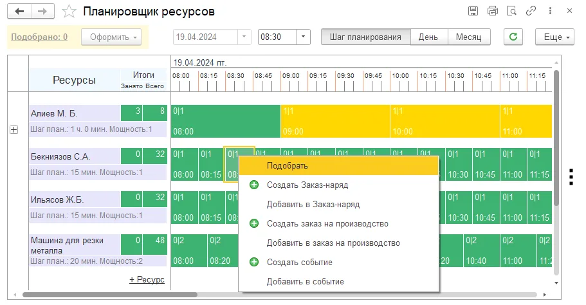
Task: Select Ильясов Ж.Б. 08:00 slot
Action: point(185,207)
